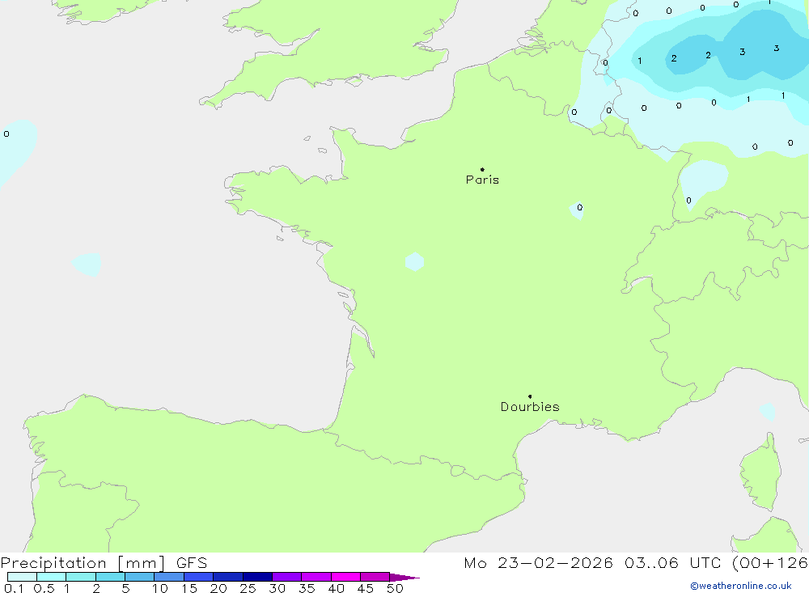The height and width of the screenshot is (593, 809).
Task: Click the weatheronline.co.uk copyright link
Action: click(x=741, y=586)
